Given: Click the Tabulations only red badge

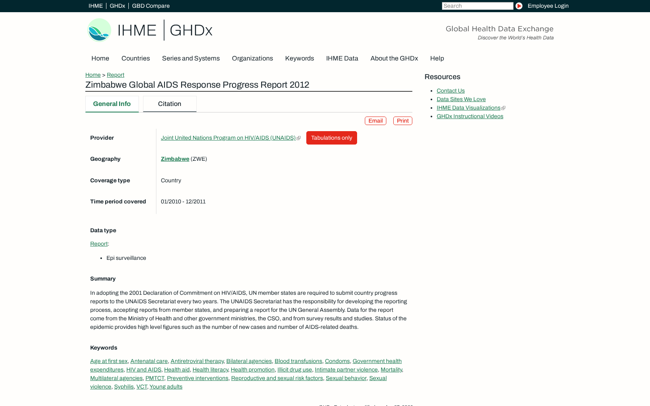Looking at the screenshot, I should tap(331, 138).
